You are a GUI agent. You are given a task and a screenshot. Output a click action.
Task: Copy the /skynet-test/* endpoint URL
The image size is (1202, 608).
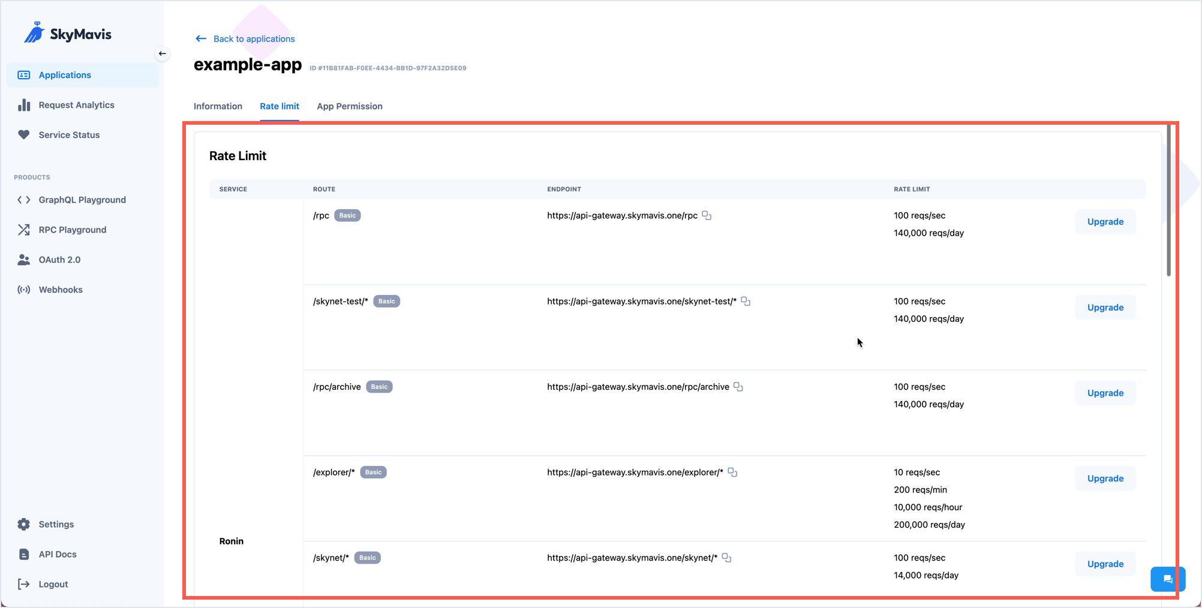coord(746,301)
